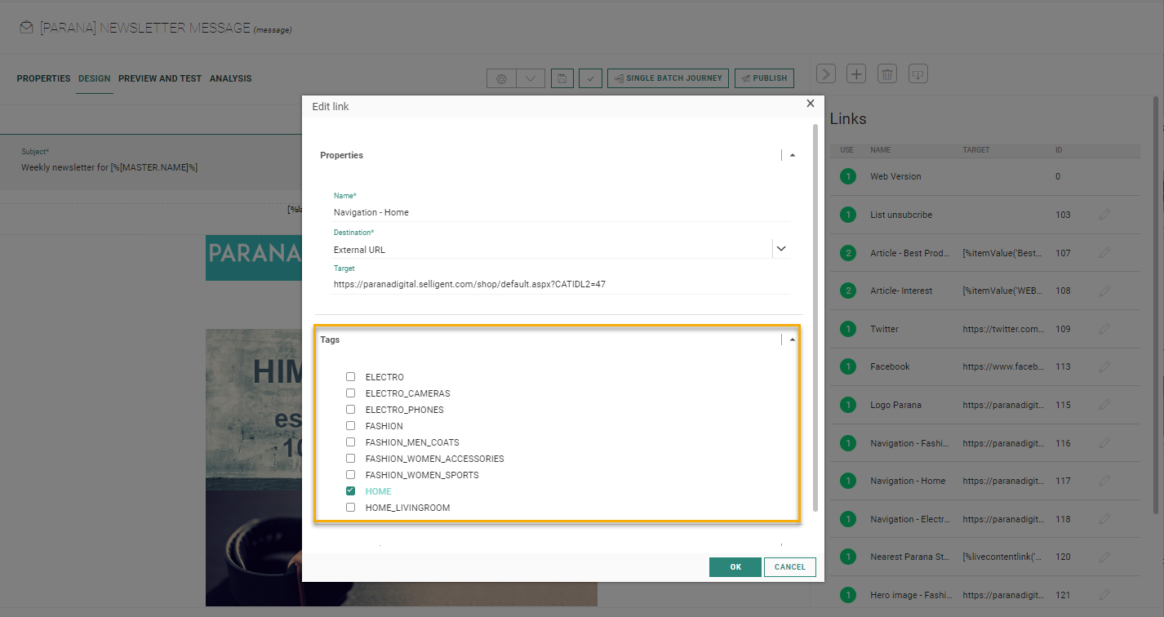Collapse the Properties section
The image size is (1164, 617).
click(x=792, y=155)
